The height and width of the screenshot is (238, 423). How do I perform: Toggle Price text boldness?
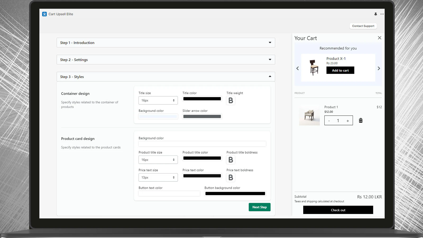point(231,177)
